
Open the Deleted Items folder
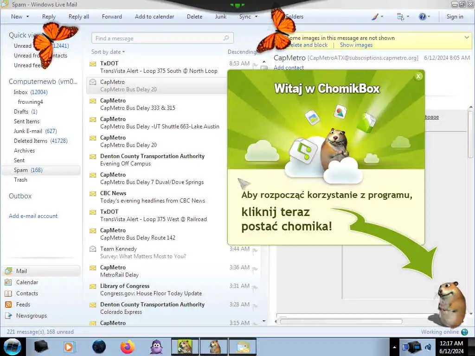click(41, 141)
